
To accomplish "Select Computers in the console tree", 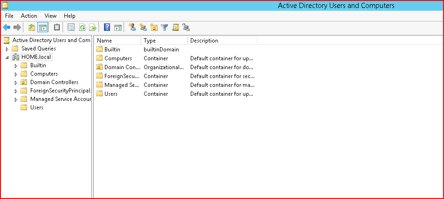I will pos(44,74).
